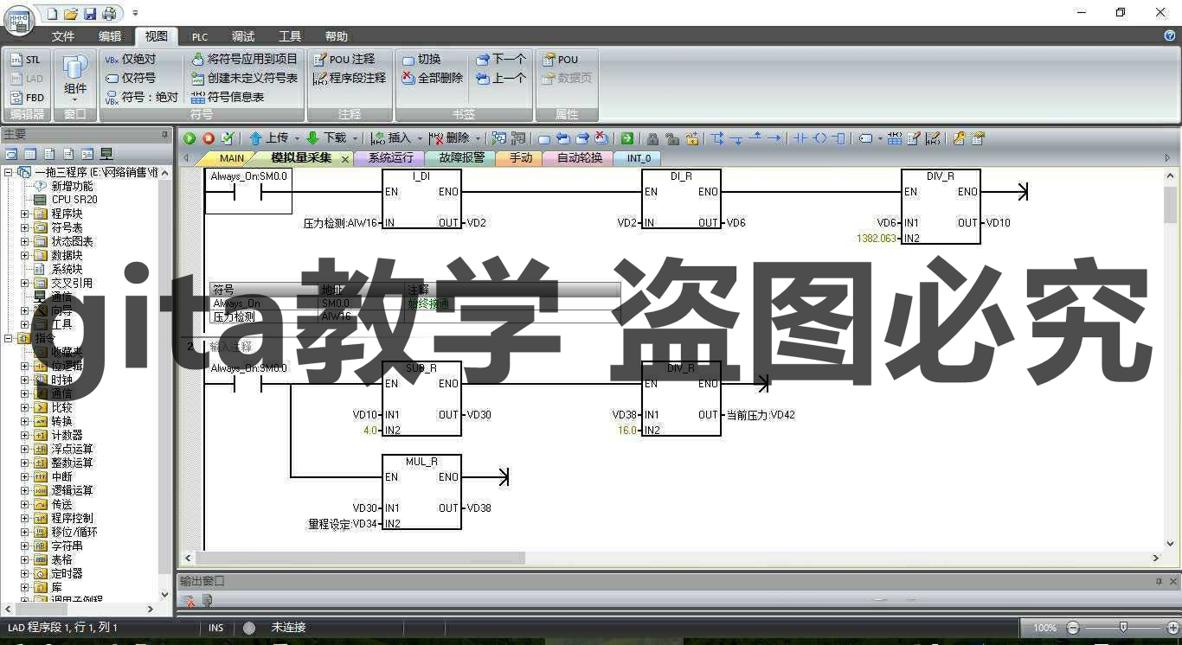
Task: Switch to the MAIN program tab
Action: point(231,158)
